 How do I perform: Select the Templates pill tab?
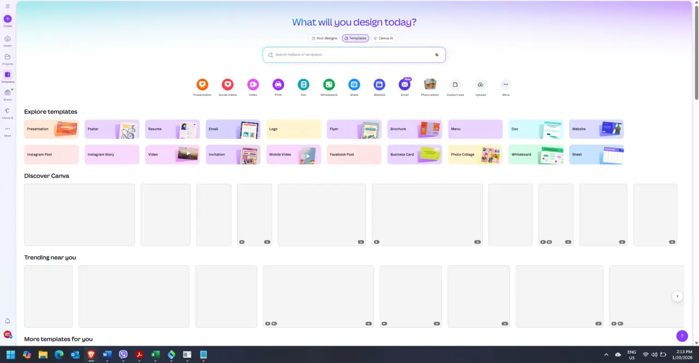[x=356, y=38]
